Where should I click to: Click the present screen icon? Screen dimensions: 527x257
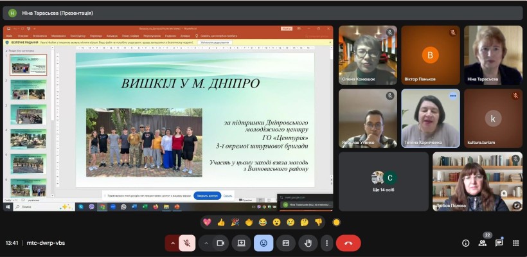[241, 244]
